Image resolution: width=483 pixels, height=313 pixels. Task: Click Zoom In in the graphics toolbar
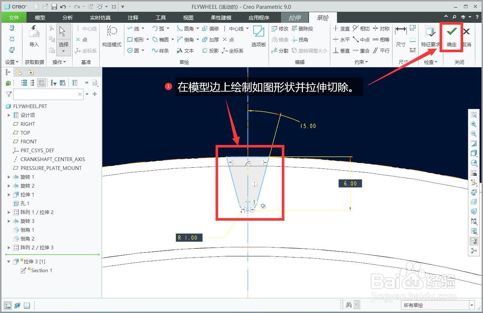tap(474, 125)
